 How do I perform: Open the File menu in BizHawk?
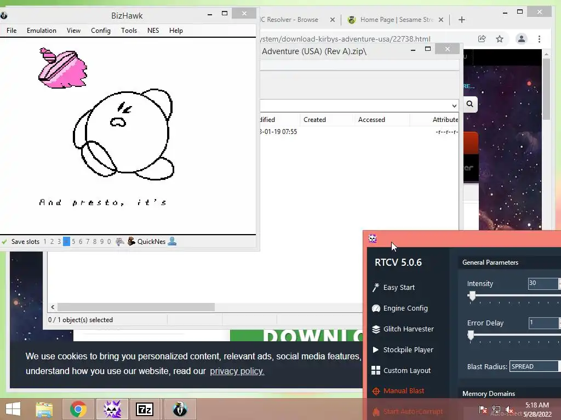pos(12,31)
